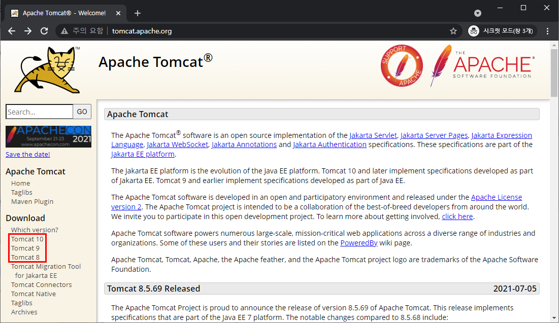Follow the Jakarta Server Pages link

(x=434, y=135)
